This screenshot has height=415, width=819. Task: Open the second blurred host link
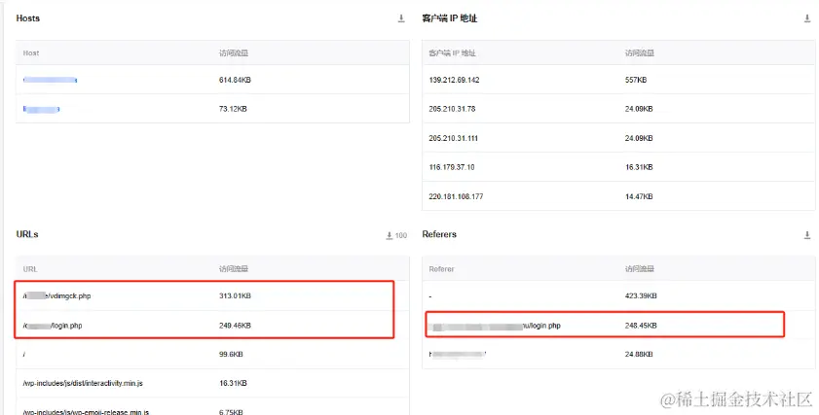[41, 110]
